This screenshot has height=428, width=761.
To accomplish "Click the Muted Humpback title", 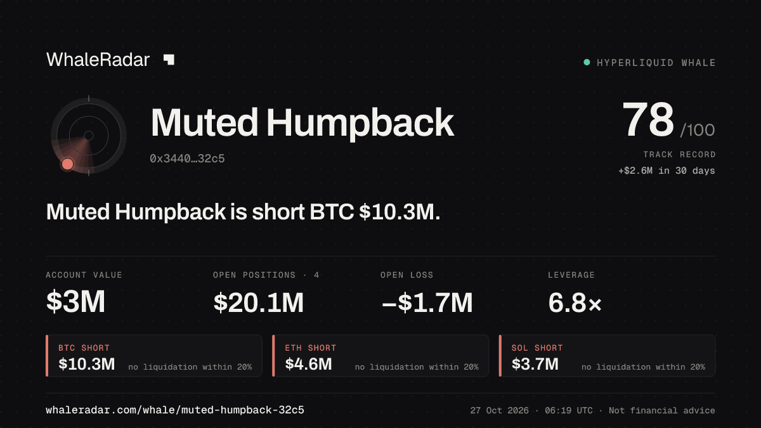I will 302,122.
